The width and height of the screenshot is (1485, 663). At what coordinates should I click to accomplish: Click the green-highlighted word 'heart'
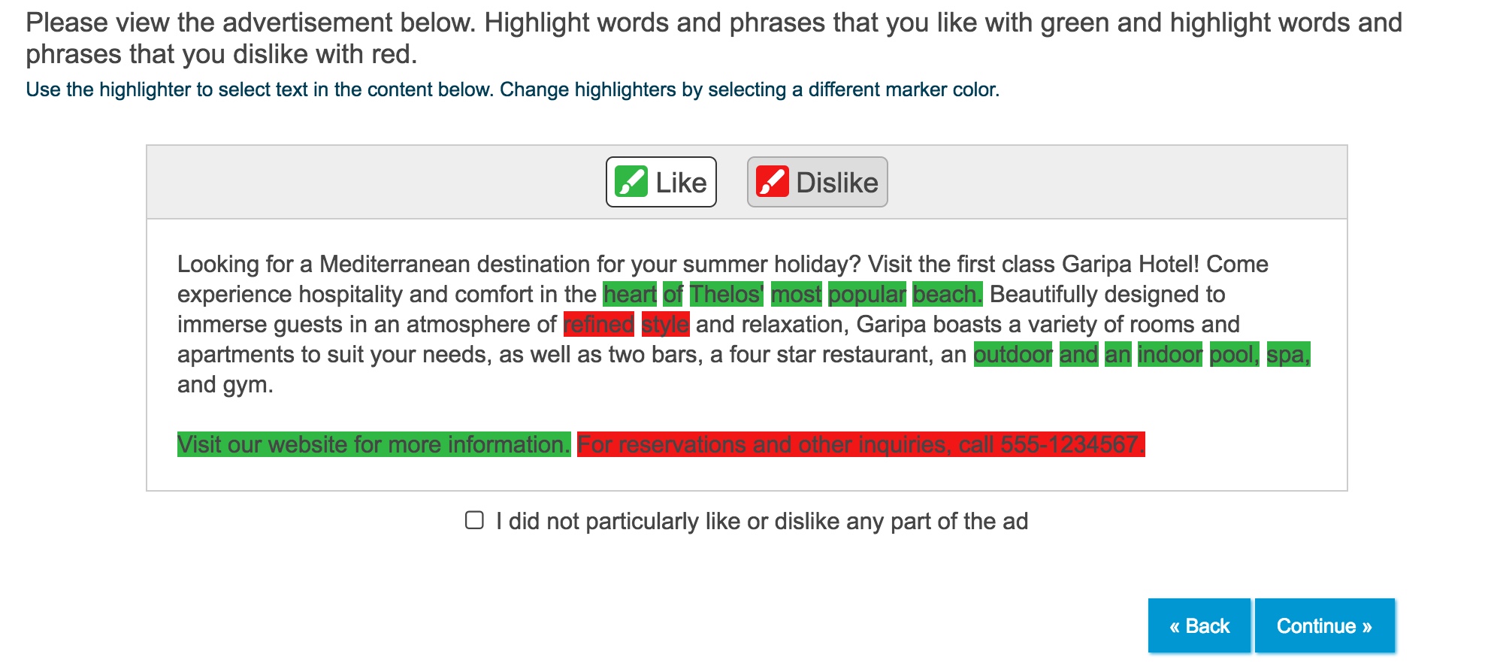(x=630, y=294)
